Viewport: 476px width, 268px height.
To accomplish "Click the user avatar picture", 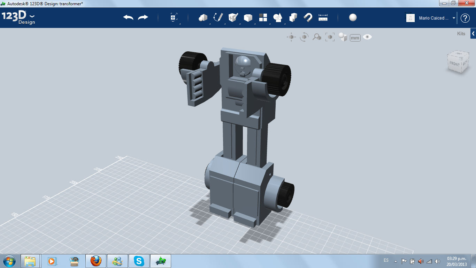I will [410, 18].
